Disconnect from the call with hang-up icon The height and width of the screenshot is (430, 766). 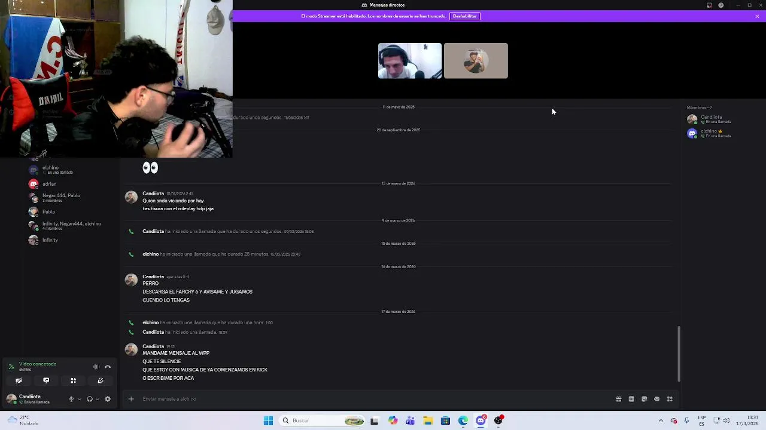click(108, 367)
